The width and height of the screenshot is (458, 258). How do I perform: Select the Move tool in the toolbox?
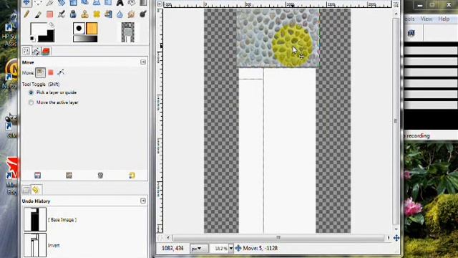pyautogui.click(x=26, y=3)
